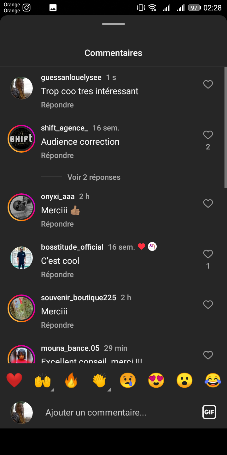Screen dimensions: 227x455
Task: Send the fire emoji reaction
Action: click(71, 380)
